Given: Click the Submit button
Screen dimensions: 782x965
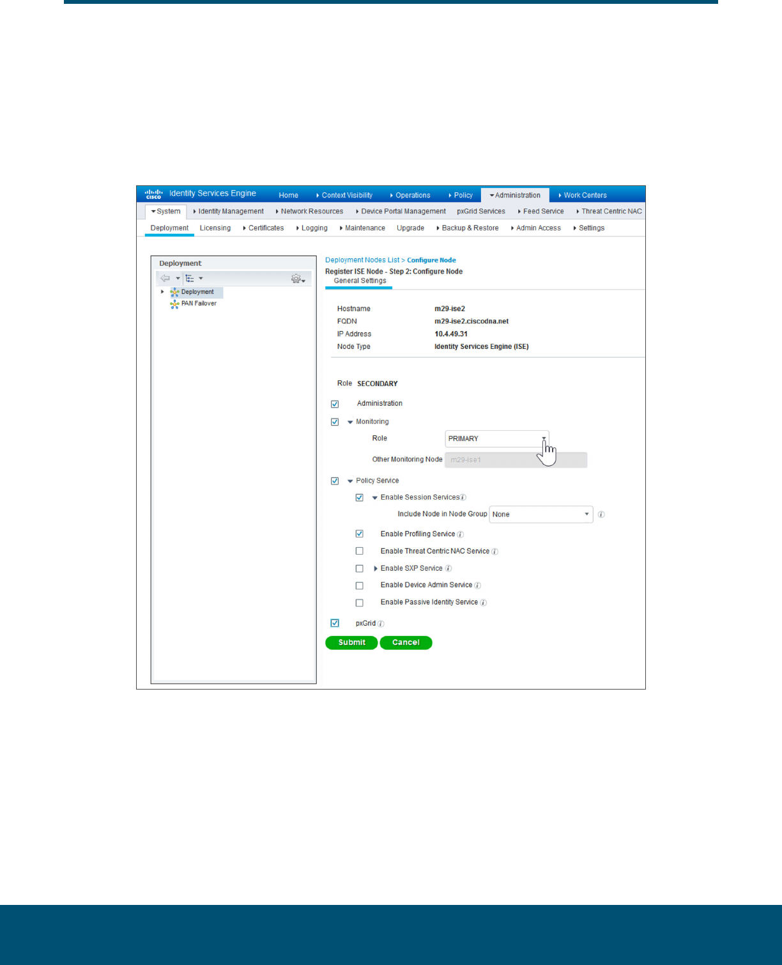Looking at the screenshot, I should (351, 643).
